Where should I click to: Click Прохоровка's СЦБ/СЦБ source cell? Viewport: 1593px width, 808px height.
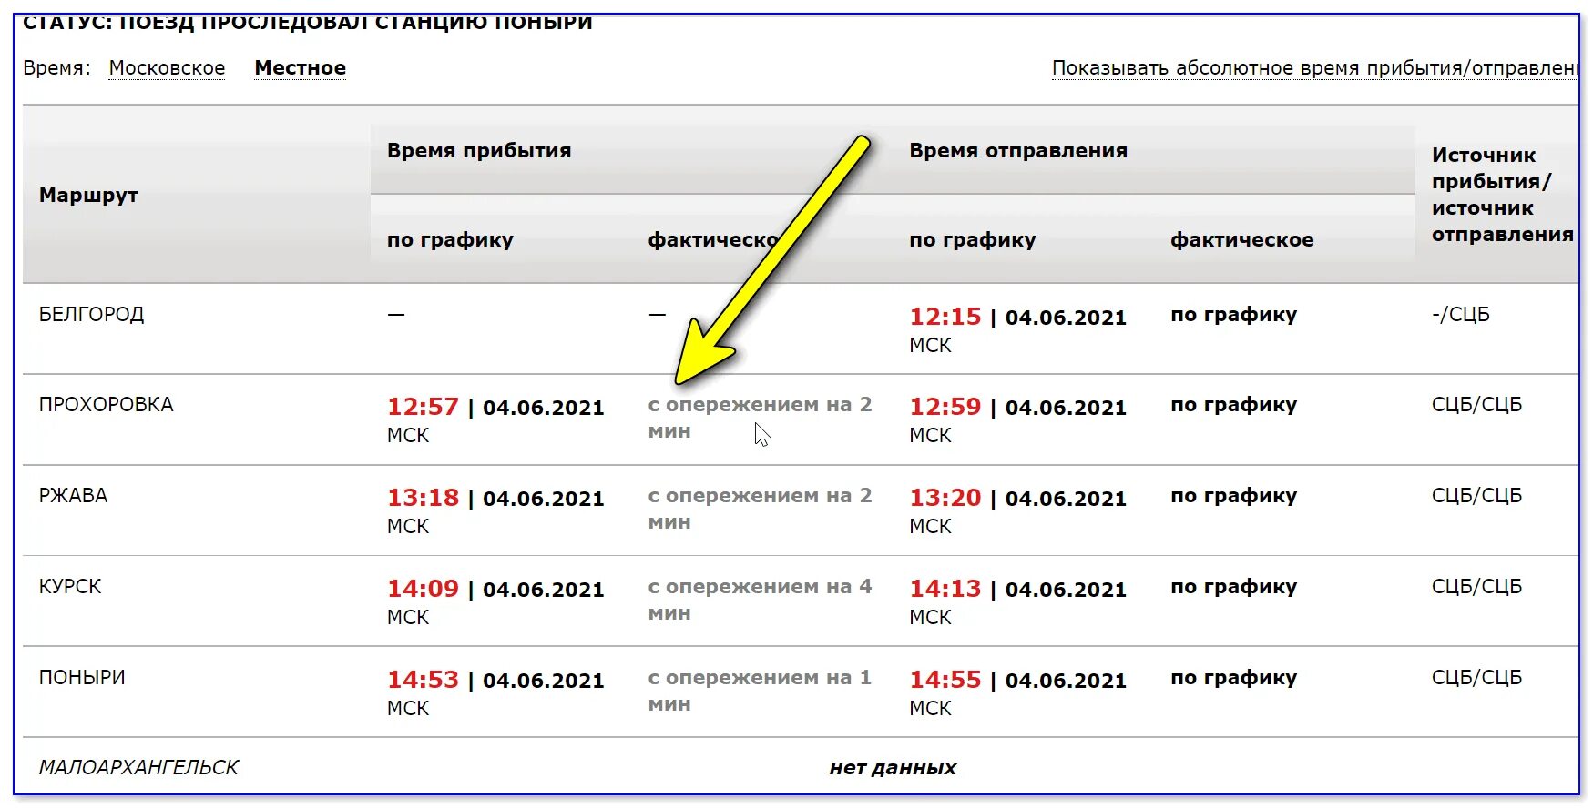(x=1476, y=405)
